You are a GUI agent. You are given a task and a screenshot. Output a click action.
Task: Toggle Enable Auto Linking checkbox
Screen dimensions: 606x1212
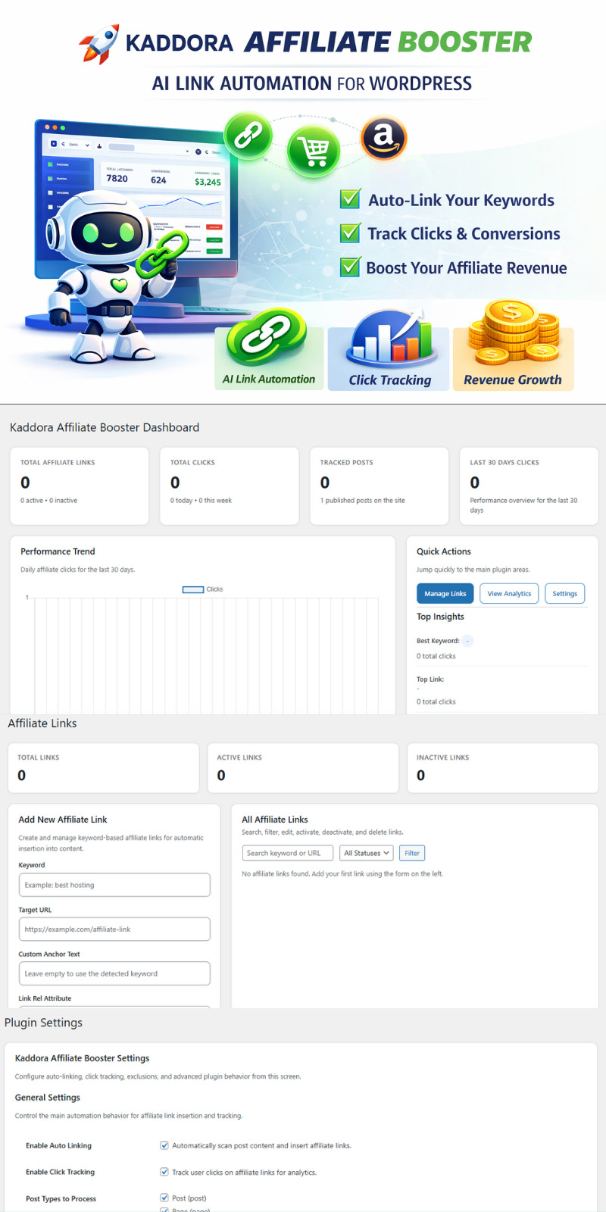pyautogui.click(x=164, y=1145)
